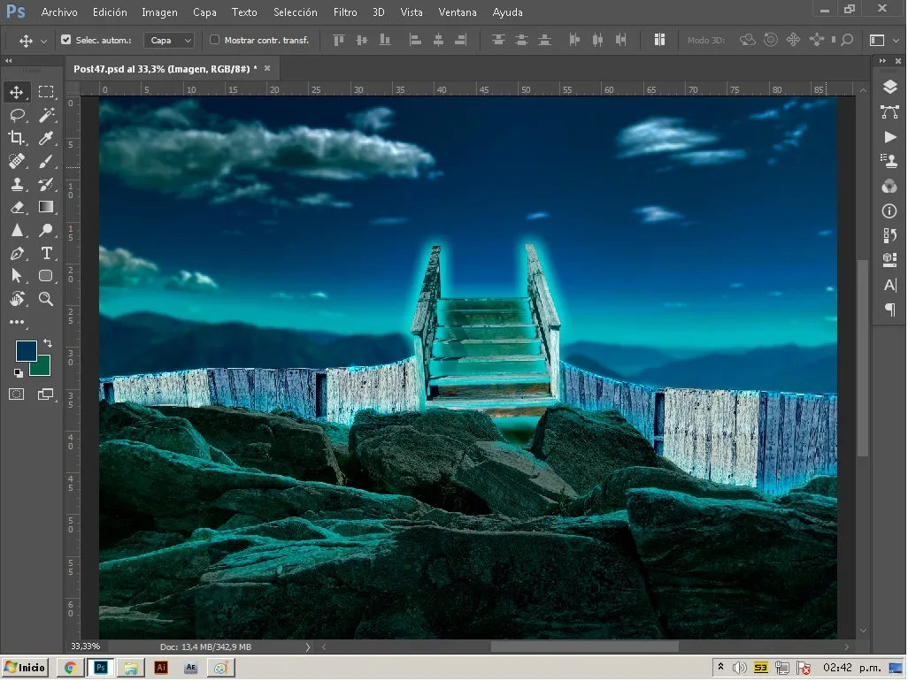The height and width of the screenshot is (681, 908).
Task: Select the Sharpen/Blur tool
Action: (x=17, y=230)
